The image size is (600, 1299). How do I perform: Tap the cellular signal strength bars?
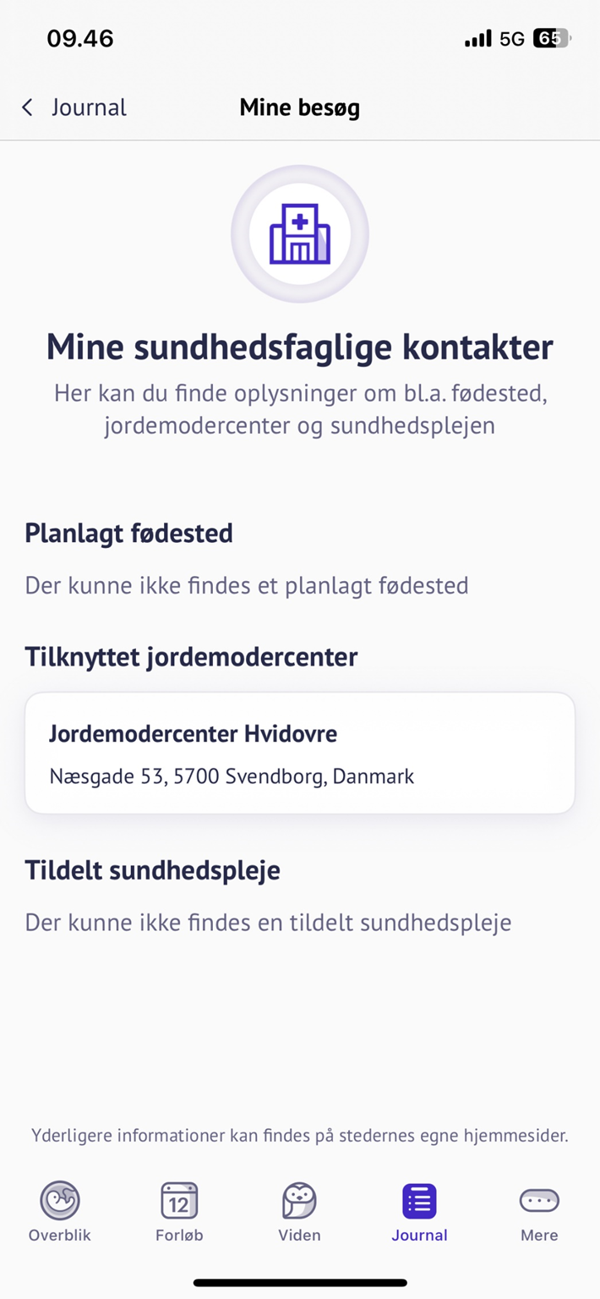[x=478, y=38]
